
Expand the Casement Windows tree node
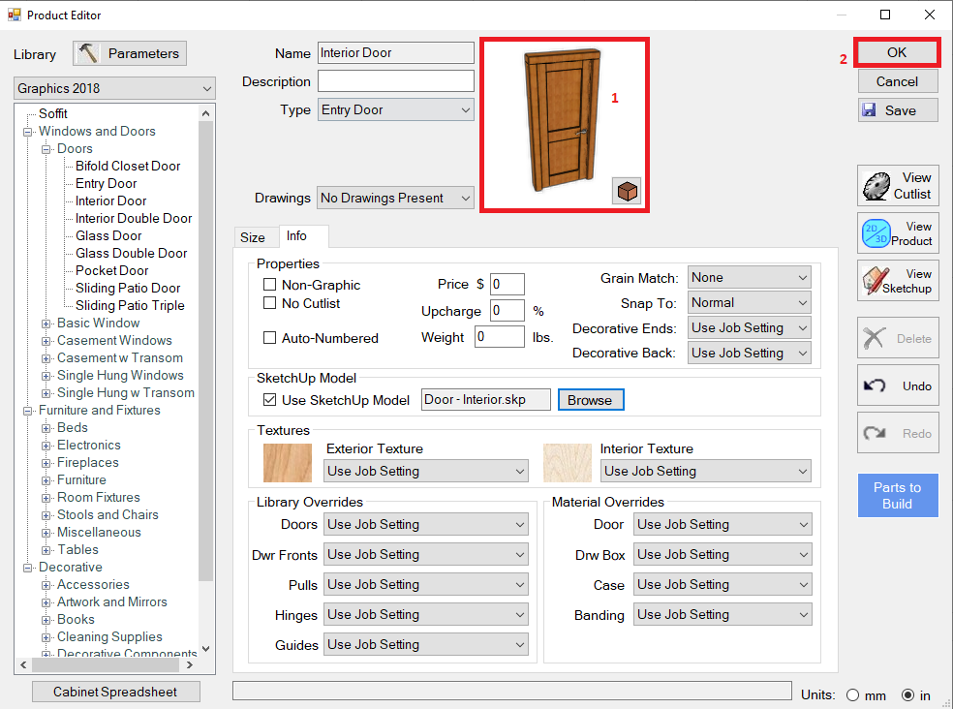(x=46, y=341)
